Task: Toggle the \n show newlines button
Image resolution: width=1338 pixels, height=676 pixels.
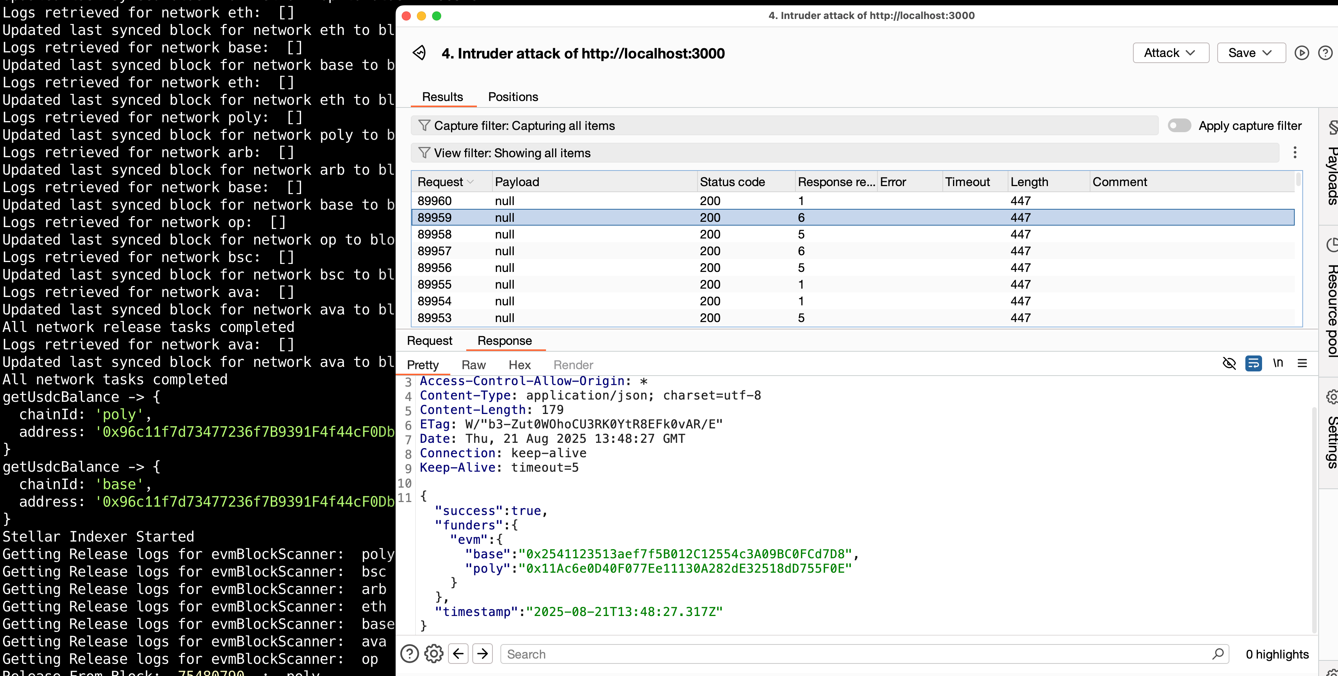Action: pos(1278,363)
